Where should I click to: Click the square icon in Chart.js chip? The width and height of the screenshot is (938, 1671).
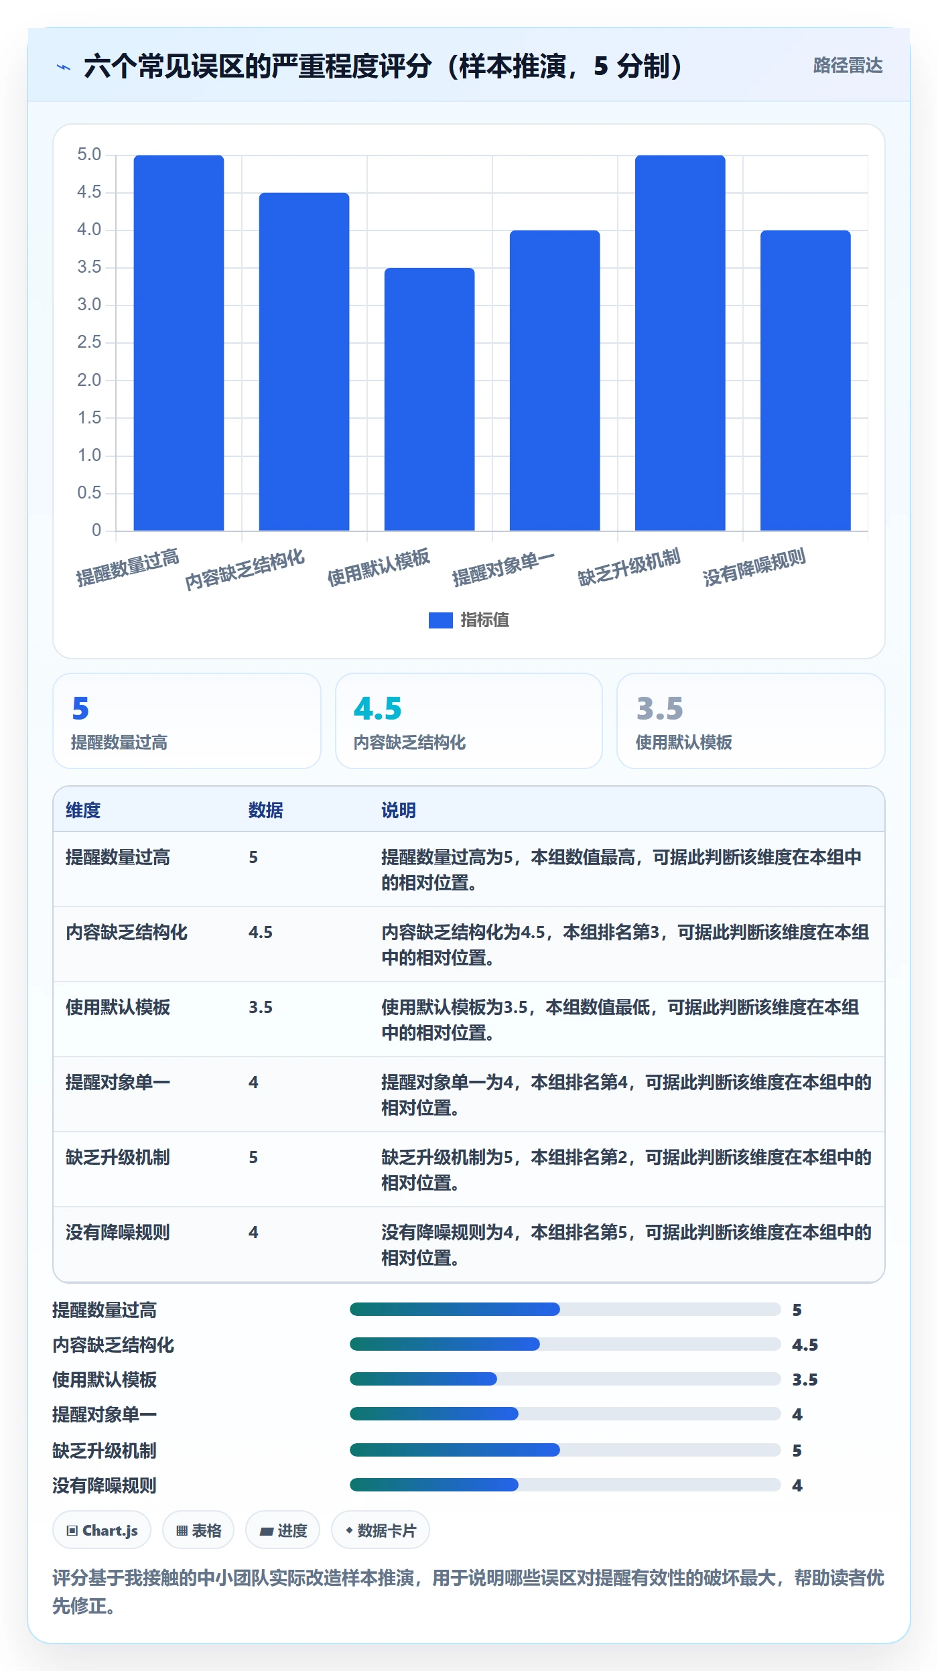point(72,1530)
